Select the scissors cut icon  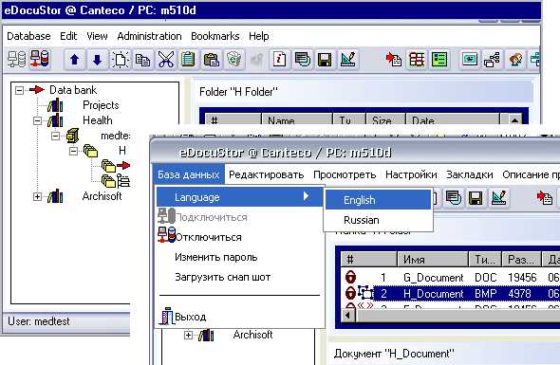(166, 60)
